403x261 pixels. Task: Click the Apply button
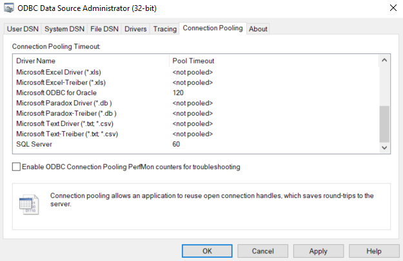319,251
